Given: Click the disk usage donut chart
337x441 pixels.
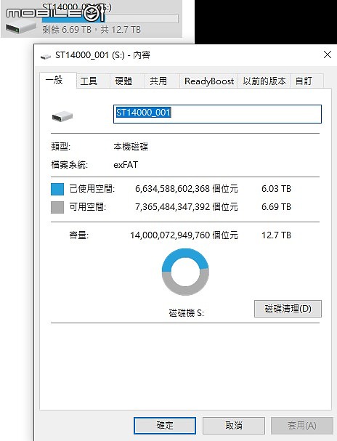Looking at the screenshot, I should click(185, 272).
